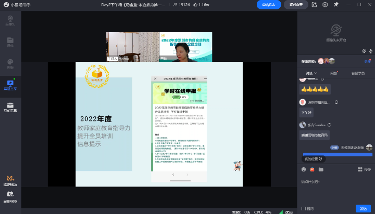This screenshot has width=375, height=214.
Task: Open the hexagon settings icon
Action: click(x=325, y=5)
